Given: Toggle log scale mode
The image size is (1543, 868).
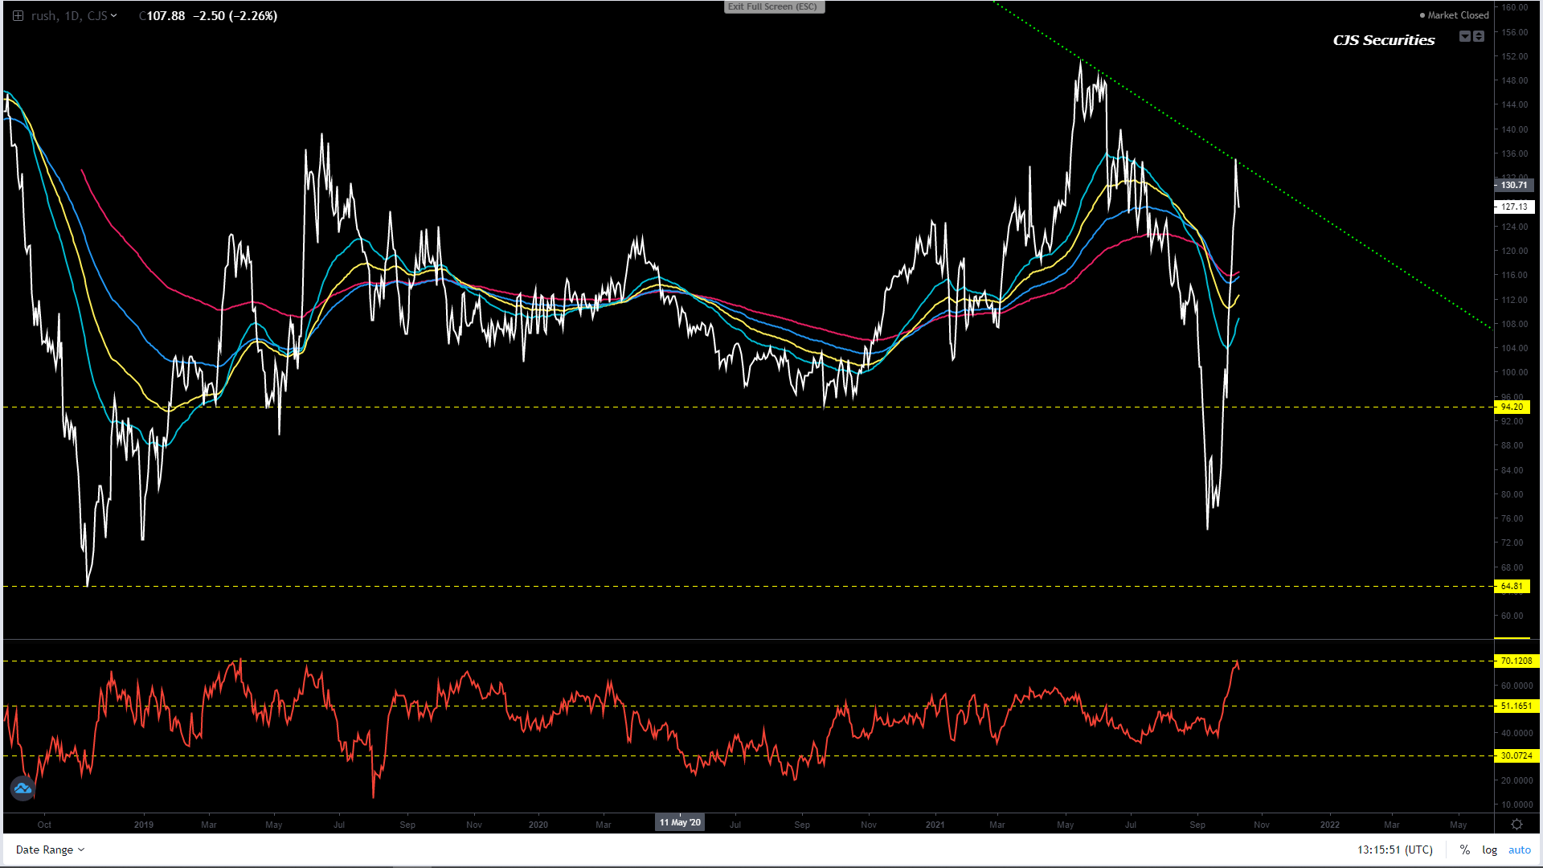Looking at the screenshot, I should pyautogui.click(x=1489, y=850).
